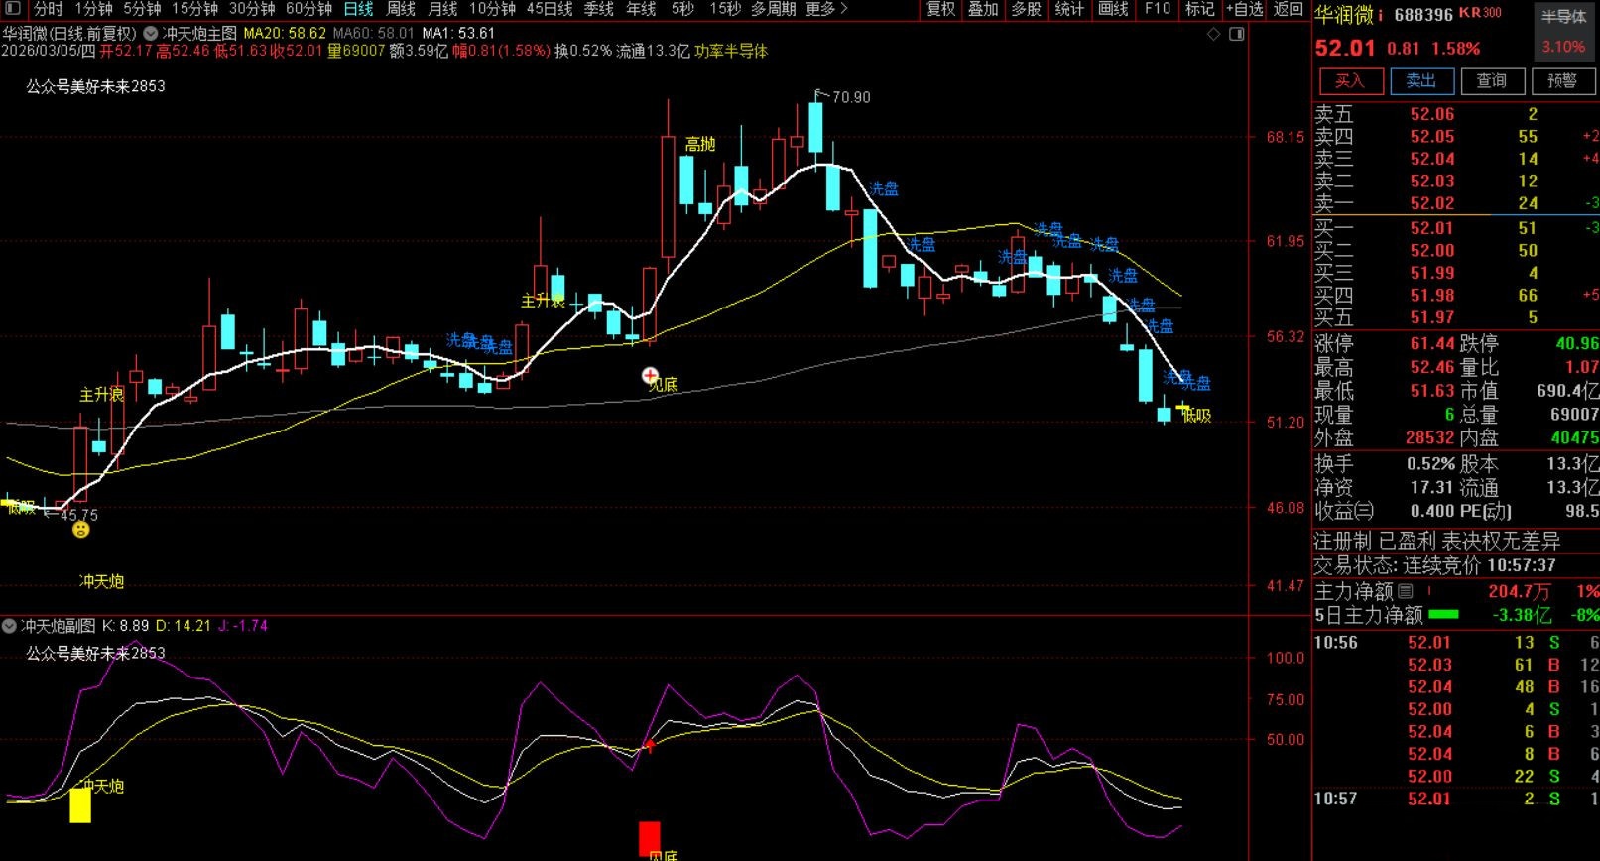The height and width of the screenshot is (861, 1600).
Task: Click the red 见底 plus marker on chart
Action: point(650,375)
